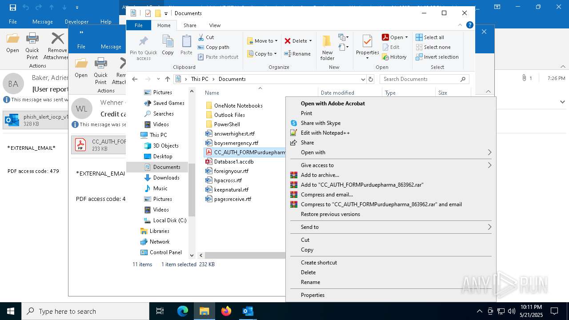Choose Compress and email... option

pos(391,195)
